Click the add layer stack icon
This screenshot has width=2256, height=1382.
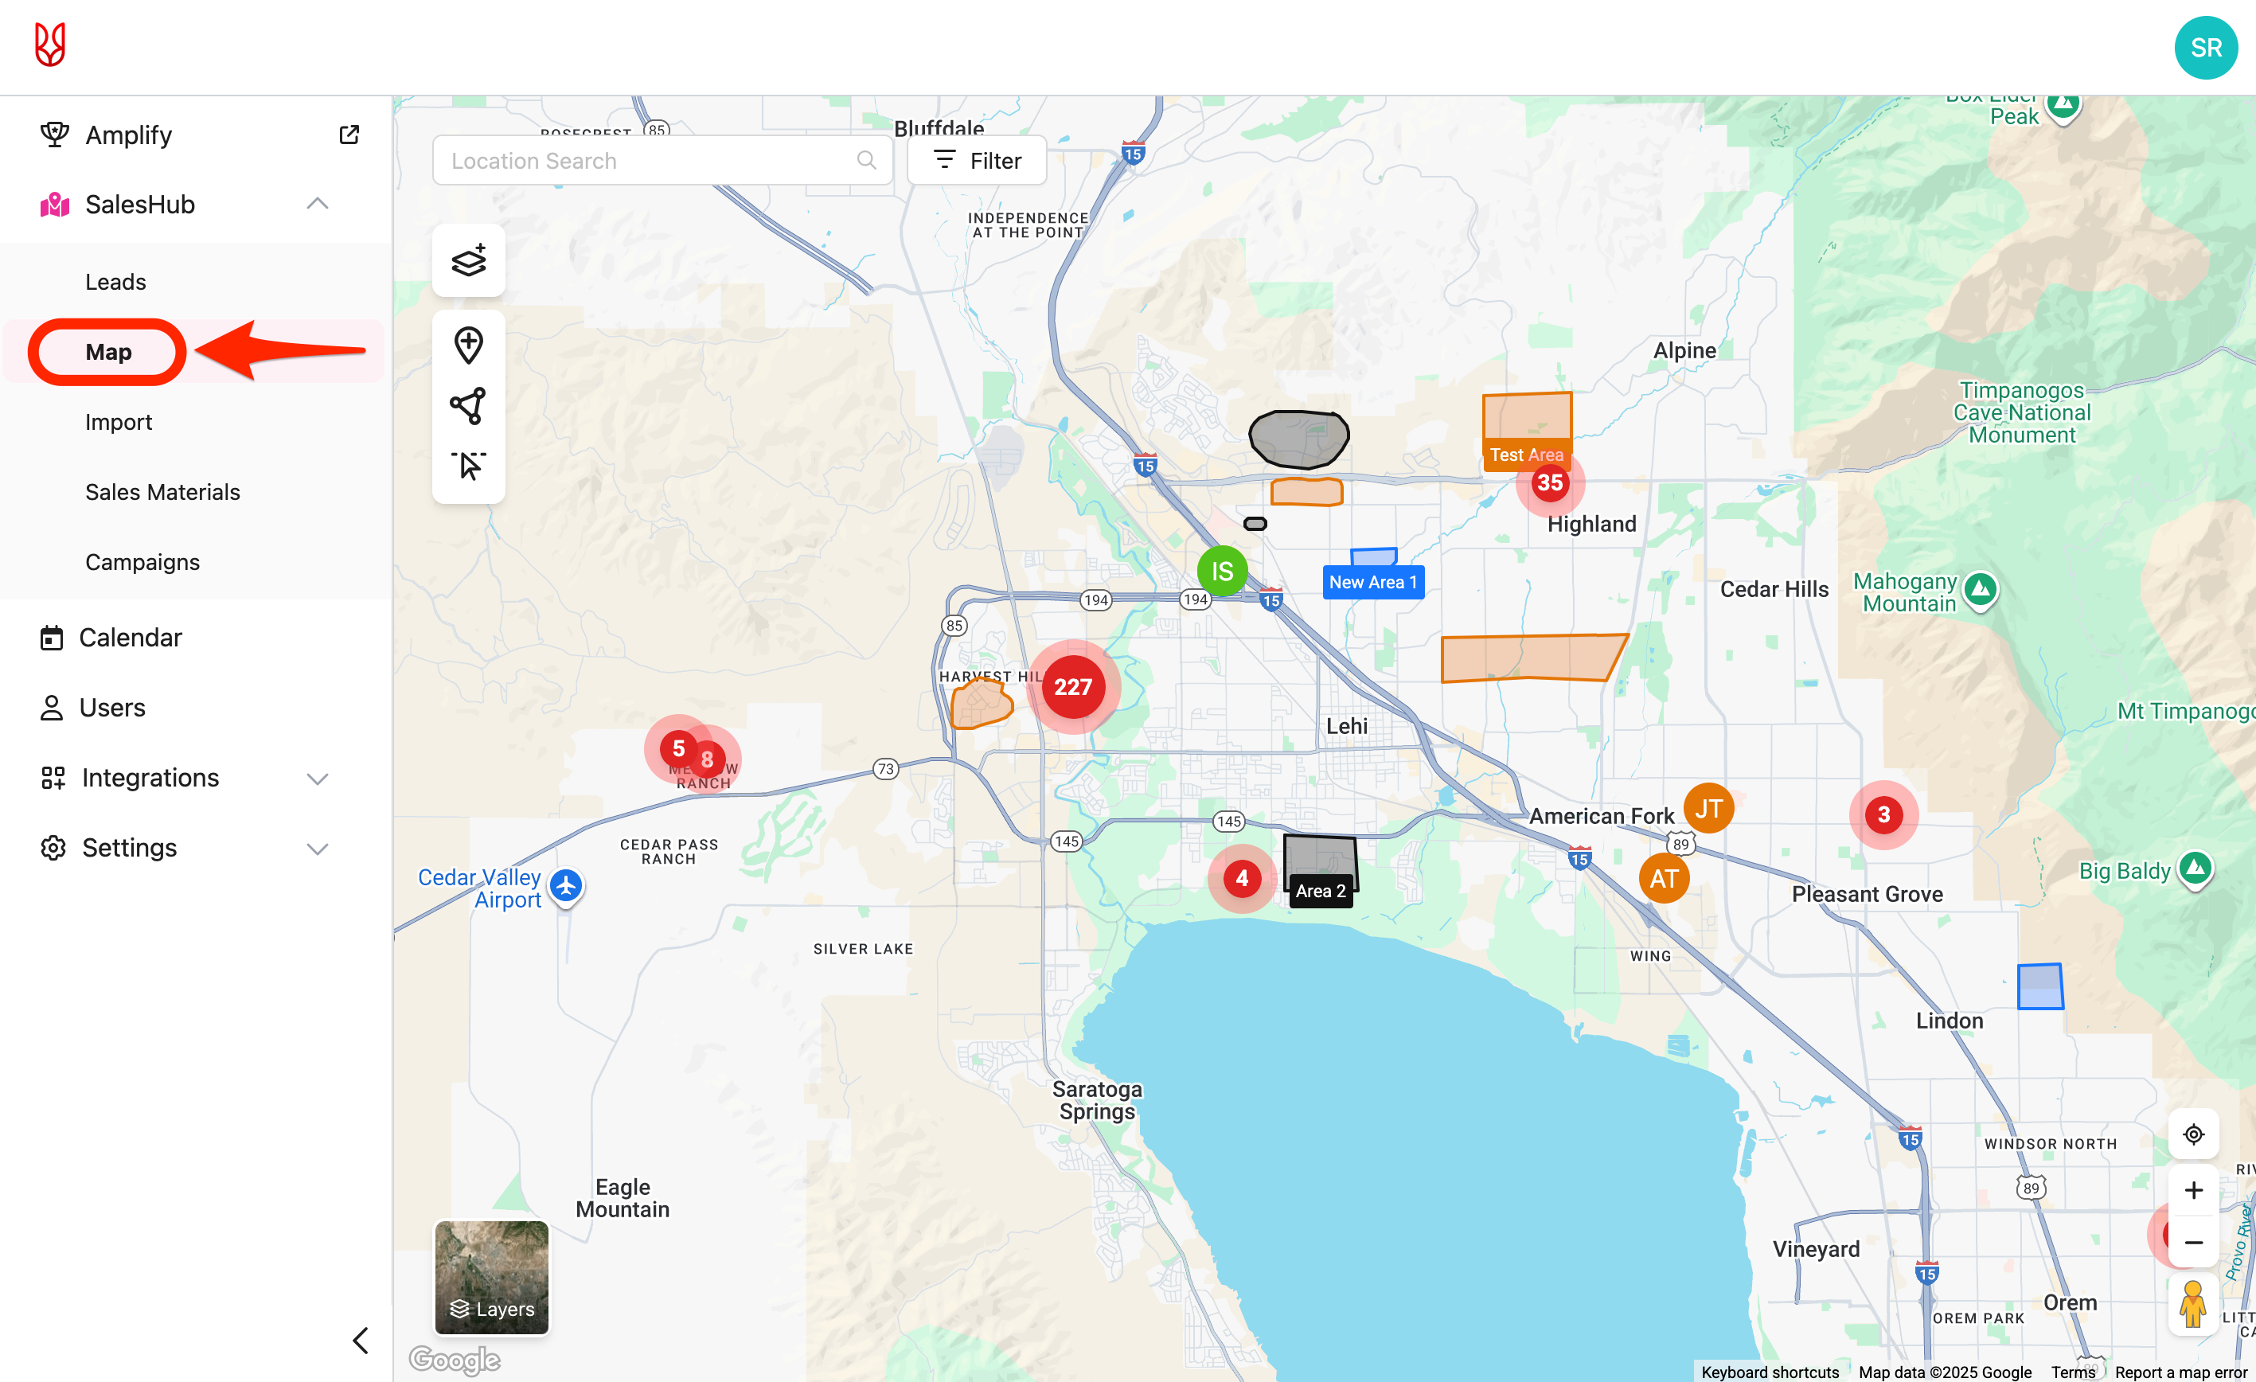click(468, 260)
